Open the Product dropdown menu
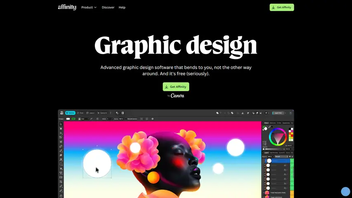 pos(89,7)
